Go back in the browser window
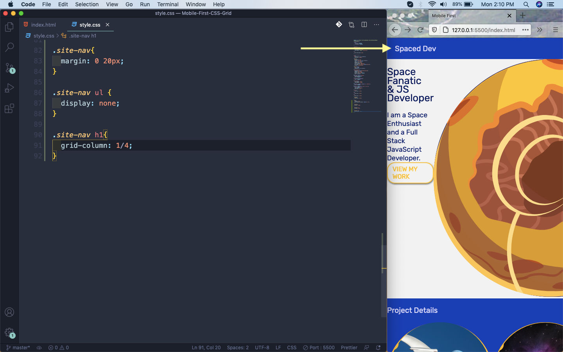Viewport: 563px width, 352px height. [395, 30]
